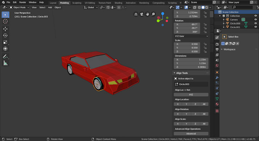The width and height of the screenshot is (259, 141).
Task: Select the Move tool
Action: click(5, 29)
